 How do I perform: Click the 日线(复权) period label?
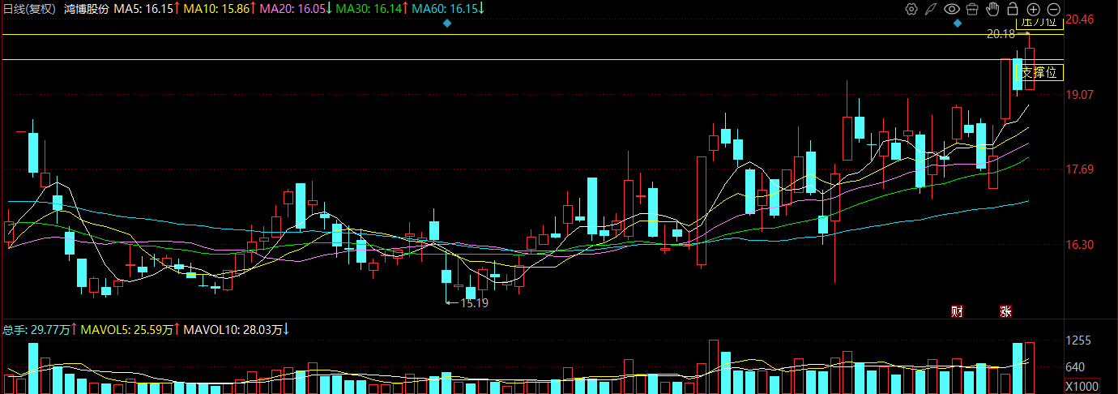[x=30, y=9]
